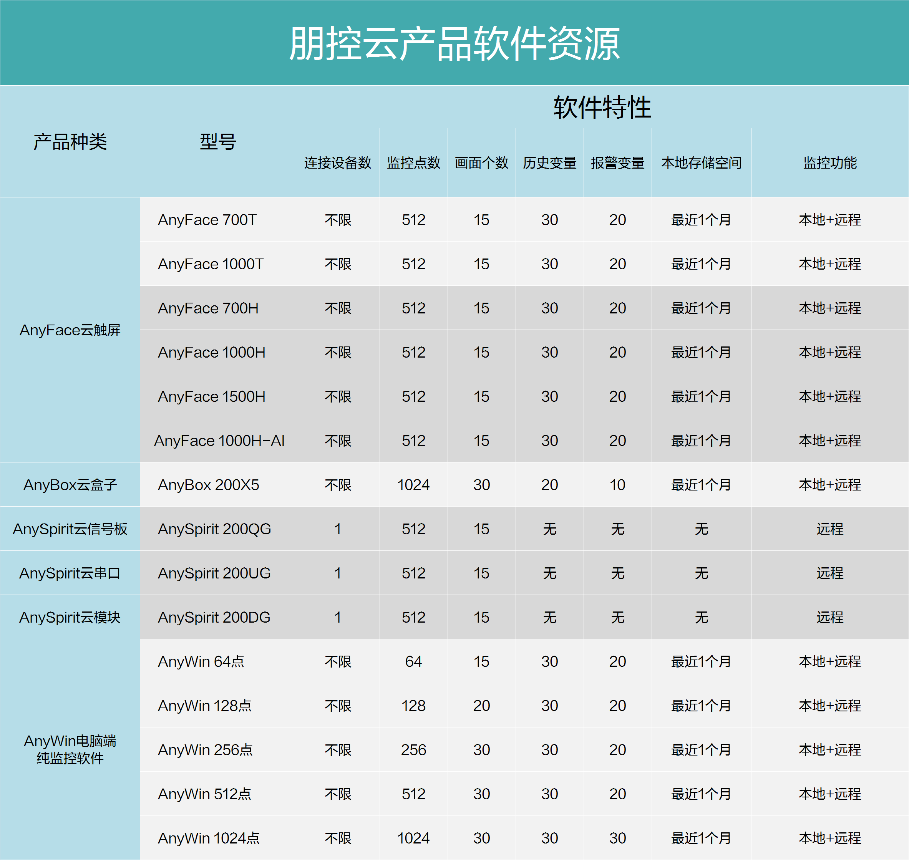Click the AnyBox 200X5 model cell
The width and height of the screenshot is (909, 860).
208,485
